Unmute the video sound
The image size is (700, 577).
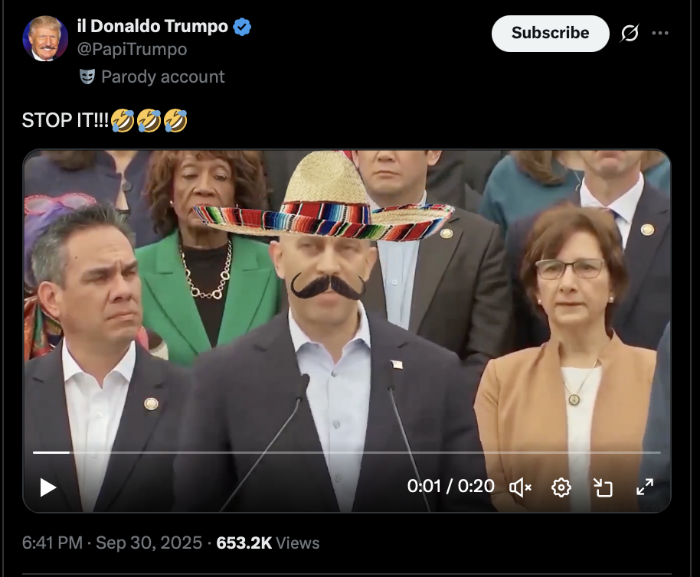[521, 487]
